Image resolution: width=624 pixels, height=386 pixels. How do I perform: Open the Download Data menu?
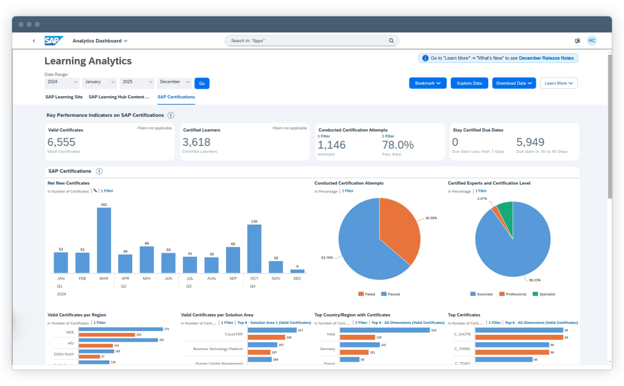point(514,83)
